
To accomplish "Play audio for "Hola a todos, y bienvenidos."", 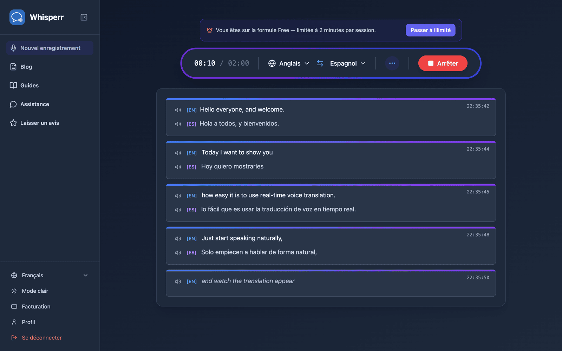I will point(178,124).
